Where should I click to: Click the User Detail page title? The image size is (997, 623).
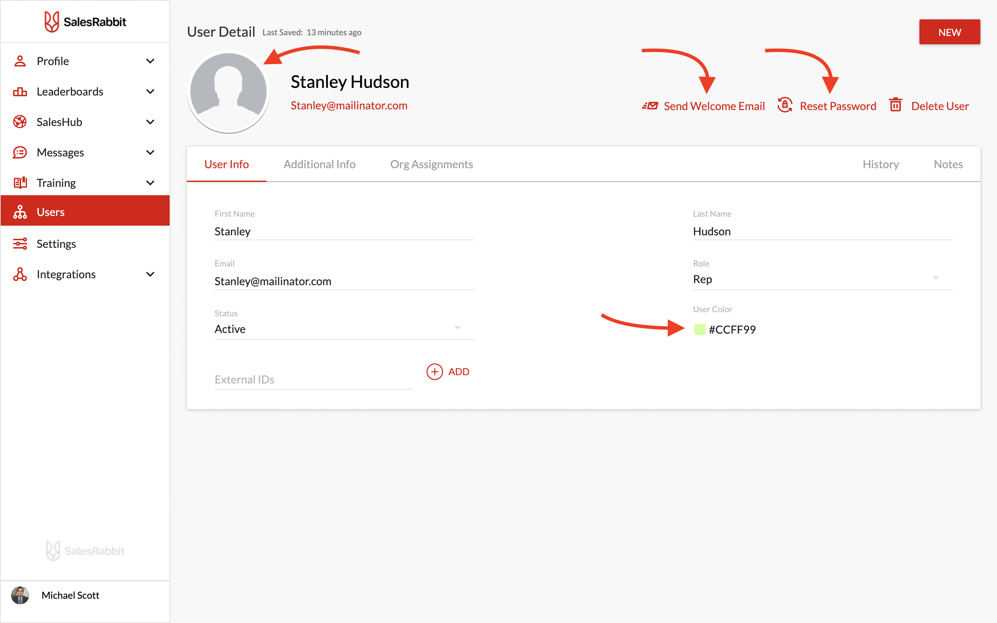tap(221, 32)
